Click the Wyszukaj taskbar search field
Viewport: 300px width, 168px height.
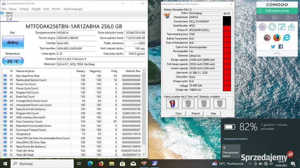tap(41, 163)
